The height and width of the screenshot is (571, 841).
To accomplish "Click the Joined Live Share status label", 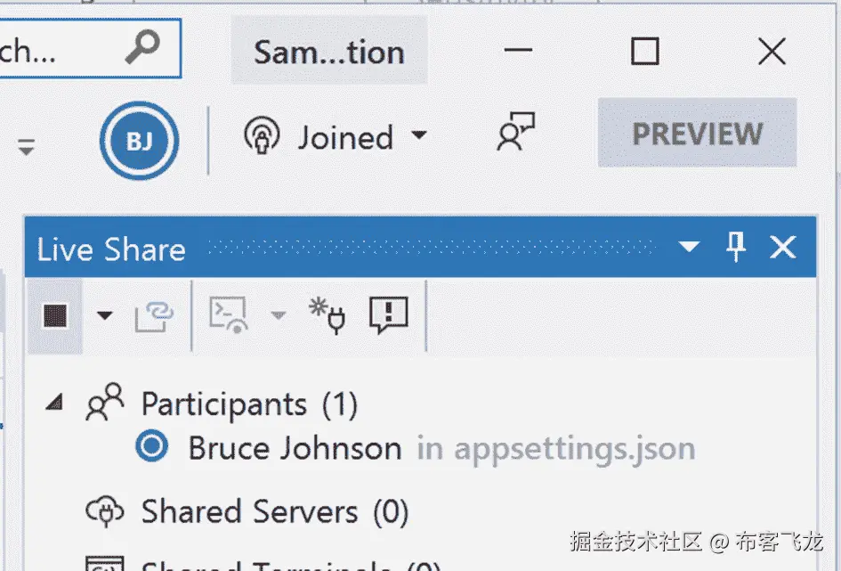I will click(x=345, y=138).
